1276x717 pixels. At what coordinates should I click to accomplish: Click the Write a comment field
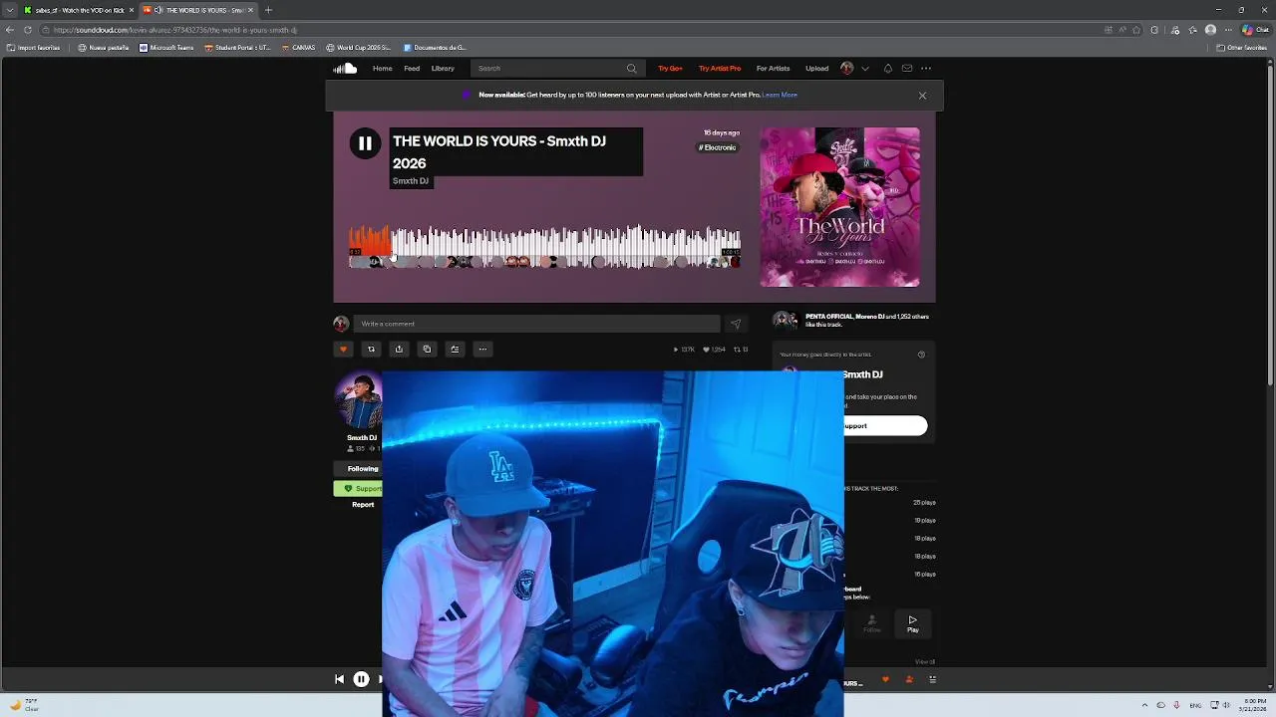536,324
